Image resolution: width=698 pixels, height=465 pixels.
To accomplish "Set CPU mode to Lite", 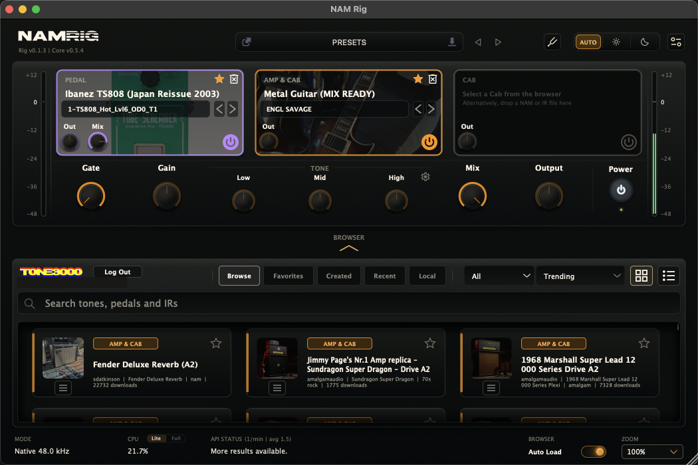I will coord(156,438).
